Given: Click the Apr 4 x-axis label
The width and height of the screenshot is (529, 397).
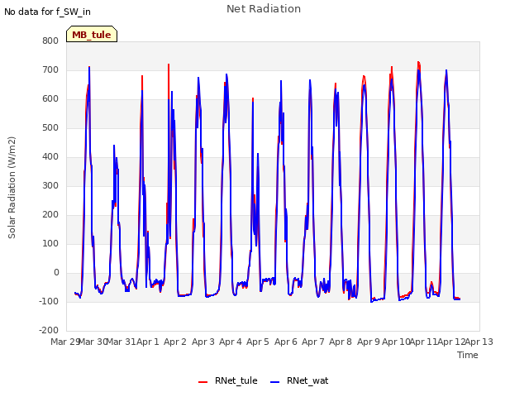Looking at the screenshot, I should click(231, 342).
